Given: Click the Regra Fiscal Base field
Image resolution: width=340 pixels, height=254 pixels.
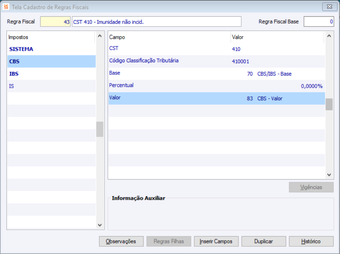Looking at the screenshot, I should (x=318, y=22).
